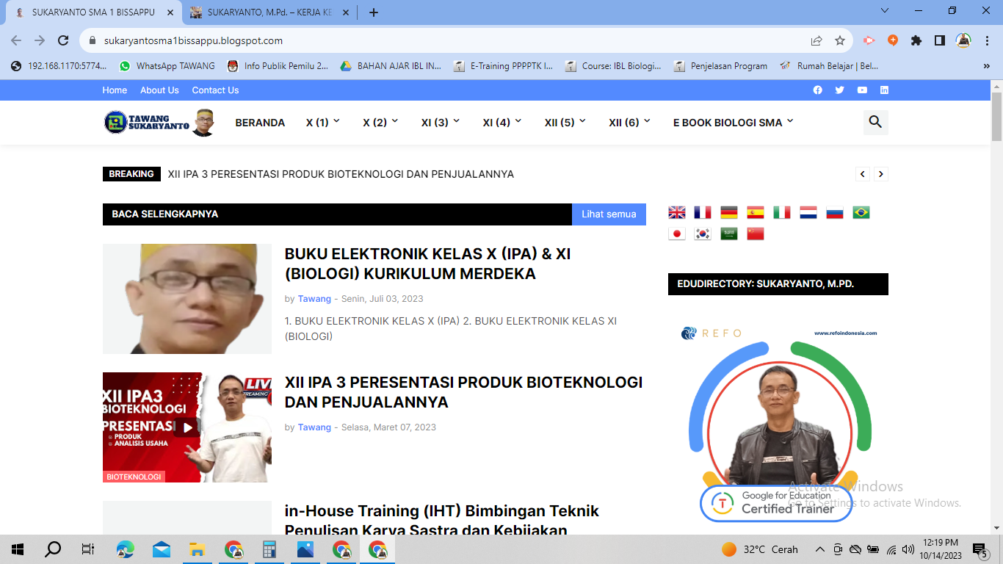The width and height of the screenshot is (1003, 564).
Task: Click the browser reload button
Action: point(63,41)
